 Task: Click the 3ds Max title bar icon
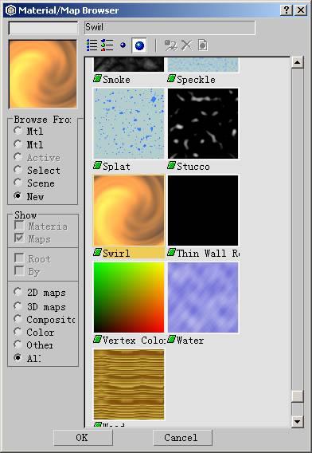[x=10, y=10]
